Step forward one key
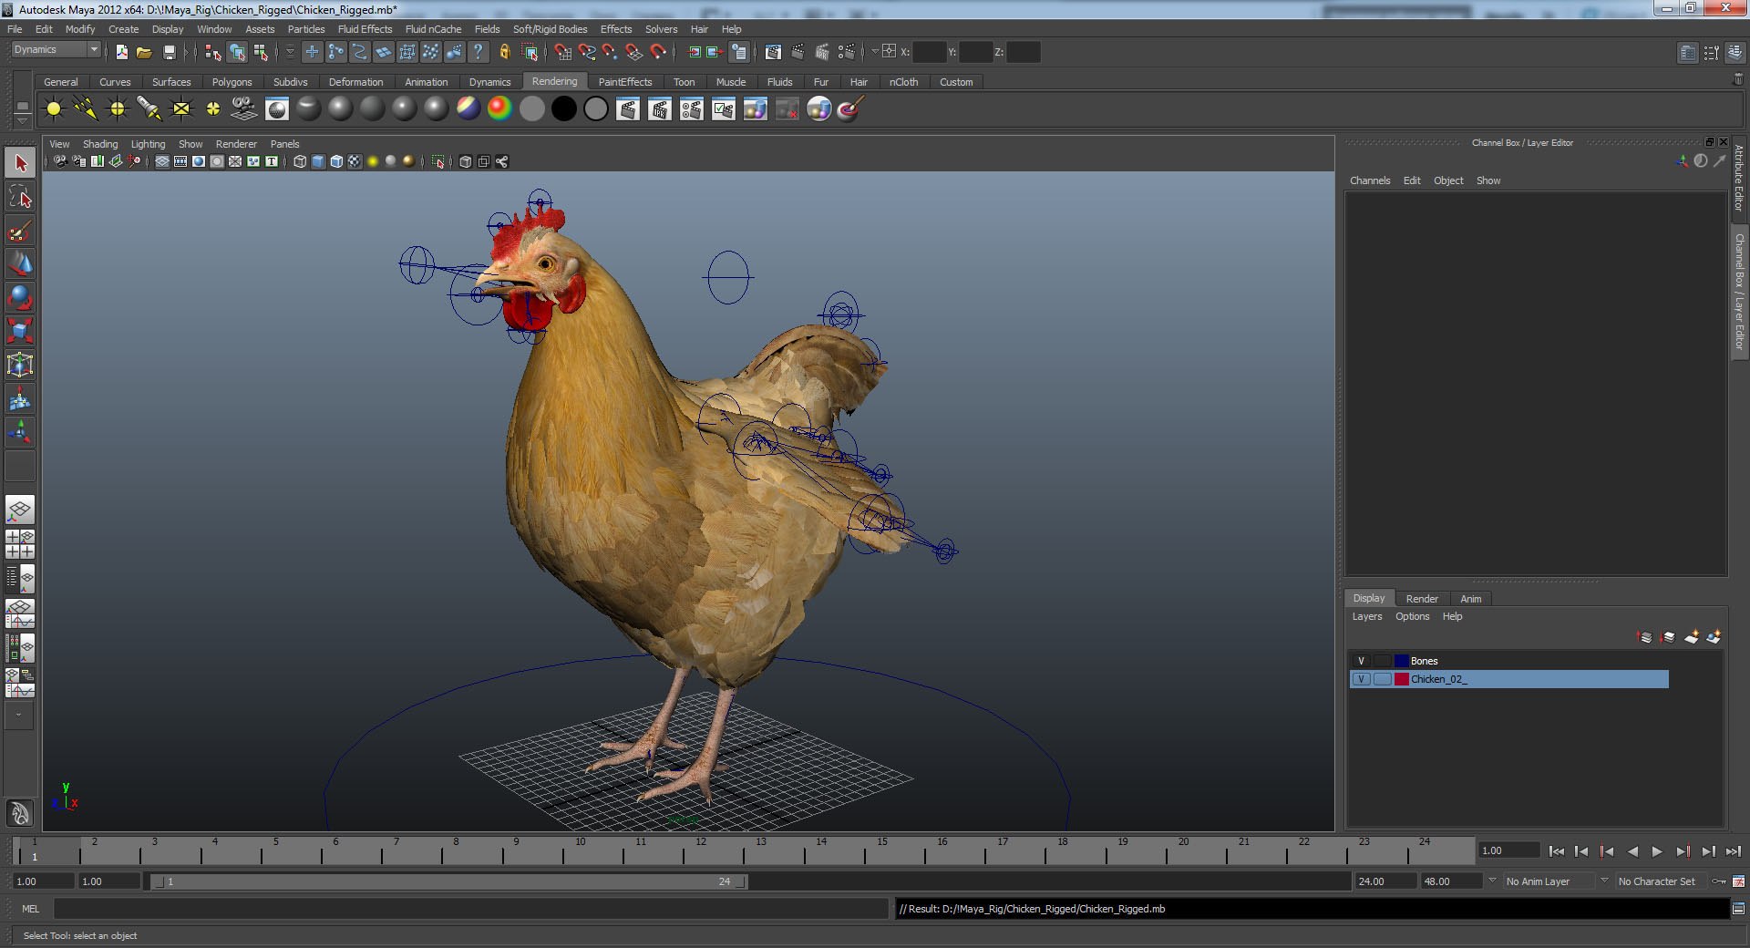This screenshot has height=948, width=1750. tap(1683, 851)
